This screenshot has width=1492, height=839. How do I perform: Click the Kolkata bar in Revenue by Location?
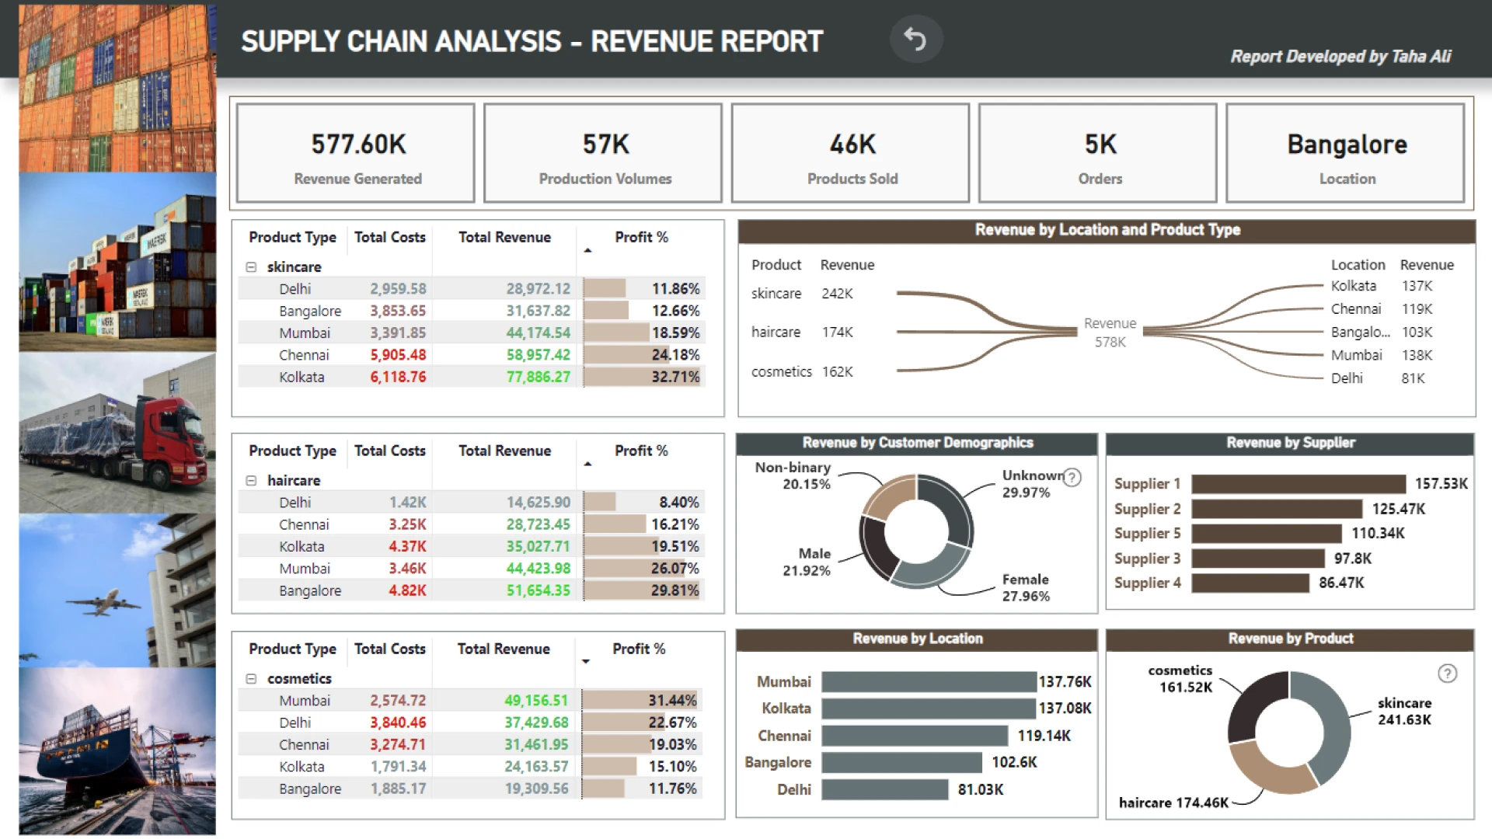pyautogui.click(x=929, y=708)
